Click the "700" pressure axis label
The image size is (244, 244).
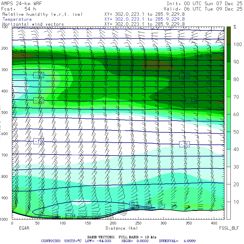(x=5, y=155)
